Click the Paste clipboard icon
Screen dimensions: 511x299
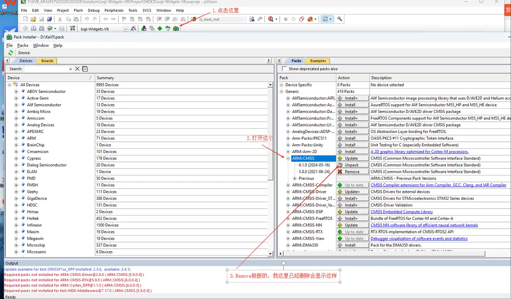click(76, 19)
